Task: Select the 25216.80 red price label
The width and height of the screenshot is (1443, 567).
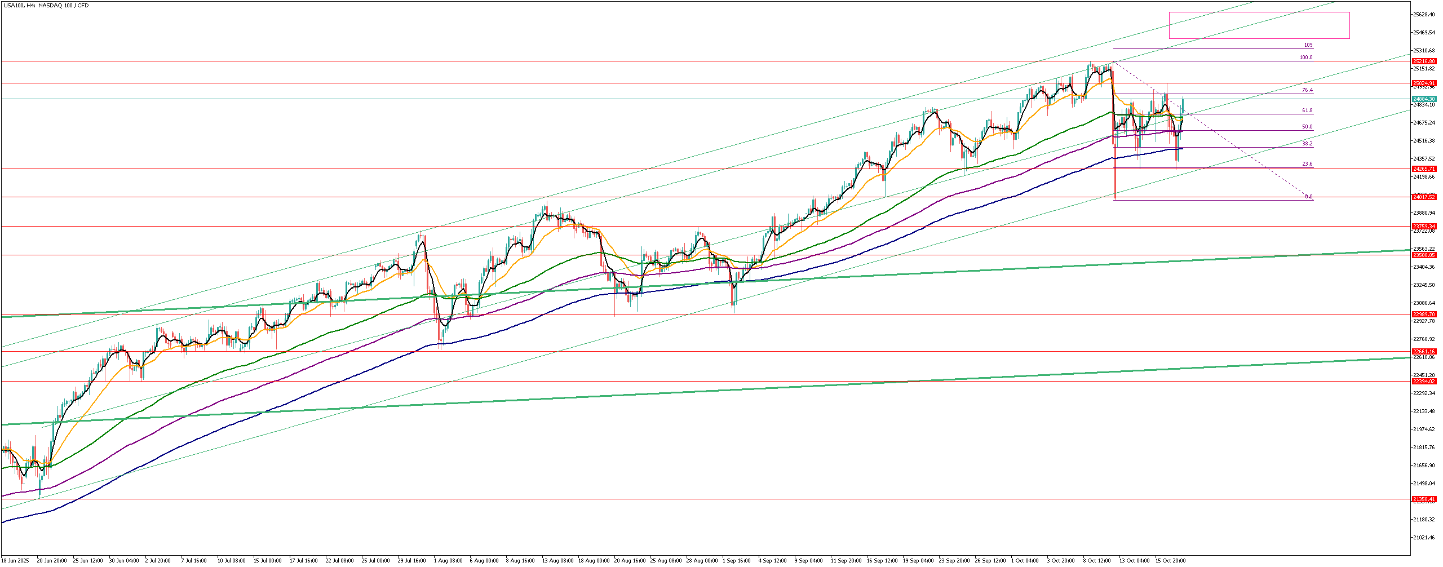Action: click(x=1423, y=61)
